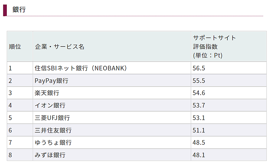Click the score value 48.1
This screenshot has width=271, height=164.
point(199,155)
